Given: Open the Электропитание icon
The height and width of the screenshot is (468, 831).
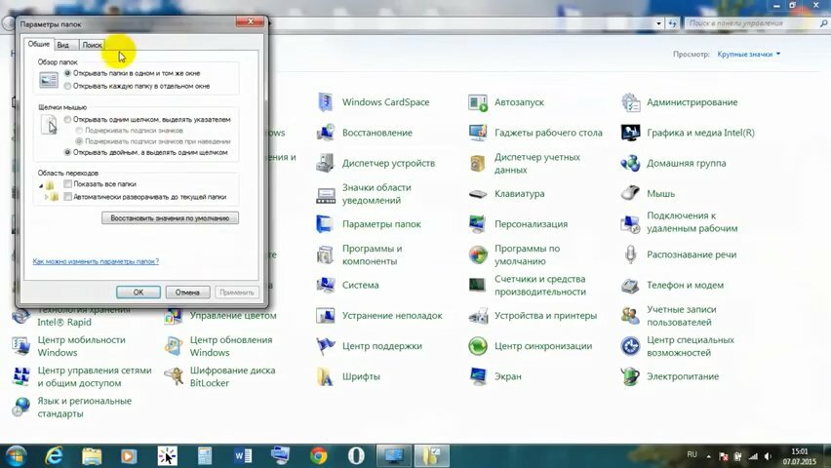Looking at the screenshot, I should point(630,377).
